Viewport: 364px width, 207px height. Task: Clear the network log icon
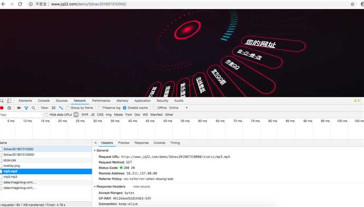pos(9,108)
